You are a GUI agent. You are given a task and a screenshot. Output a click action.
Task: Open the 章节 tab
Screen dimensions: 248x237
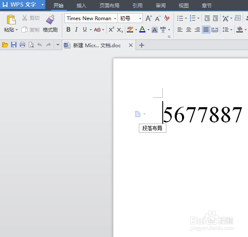pyautogui.click(x=207, y=5)
